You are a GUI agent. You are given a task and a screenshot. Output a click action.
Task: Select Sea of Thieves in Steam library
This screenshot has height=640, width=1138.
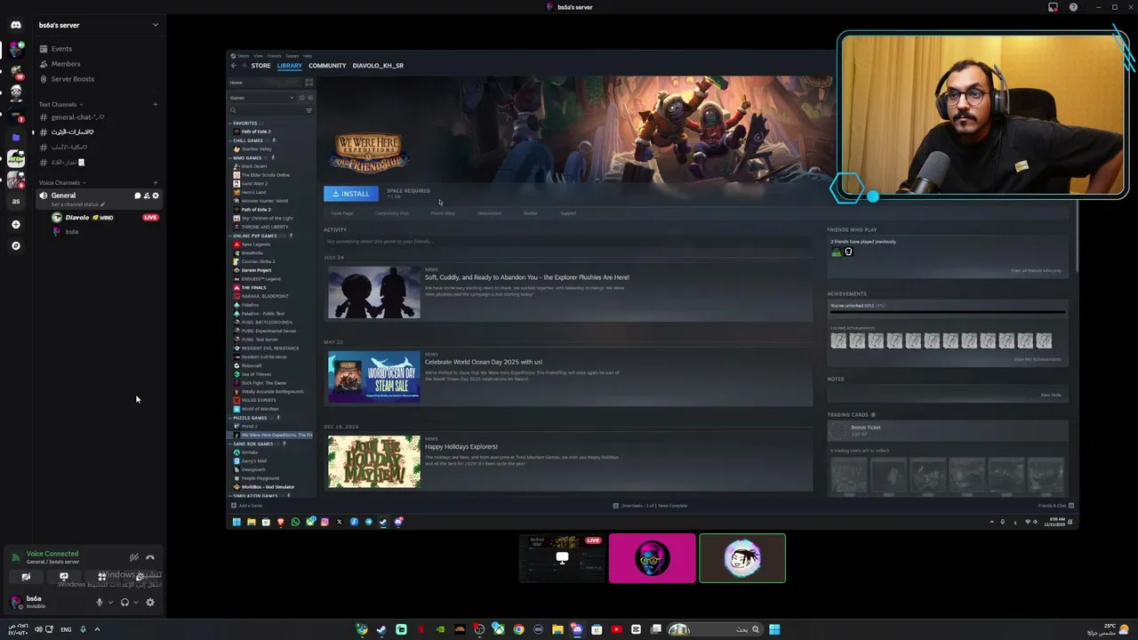[257, 374]
